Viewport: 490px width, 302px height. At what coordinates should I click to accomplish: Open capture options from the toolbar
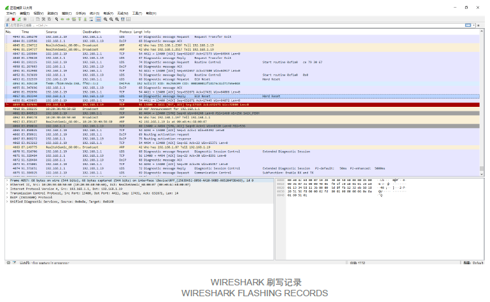tap(25, 19)
